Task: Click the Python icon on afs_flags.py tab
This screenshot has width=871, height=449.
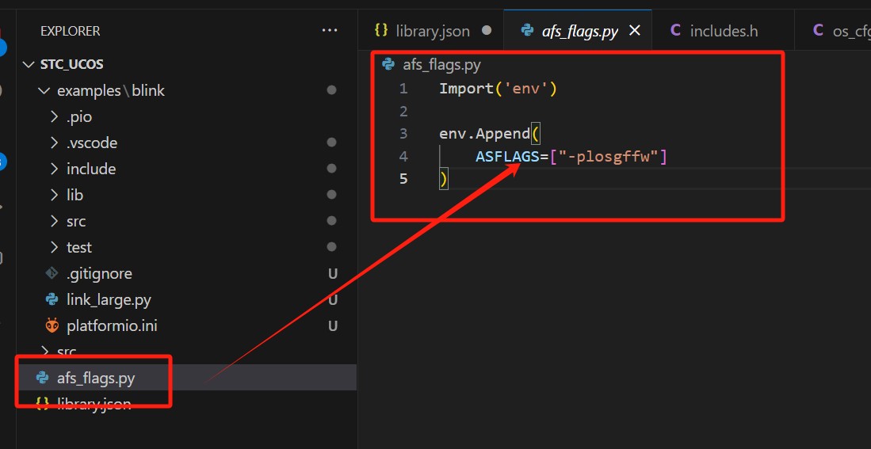Action: click(x=527, y=31)
